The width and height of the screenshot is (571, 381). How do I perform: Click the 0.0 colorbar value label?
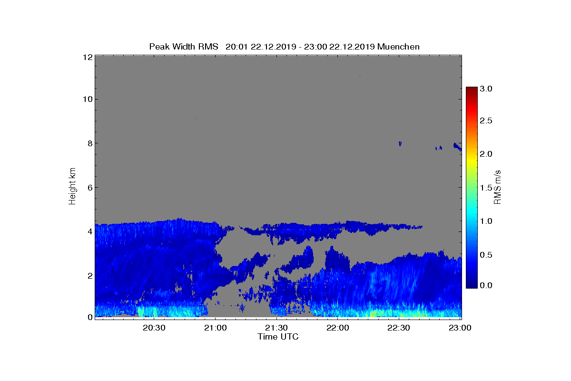[x=486, y=285]
